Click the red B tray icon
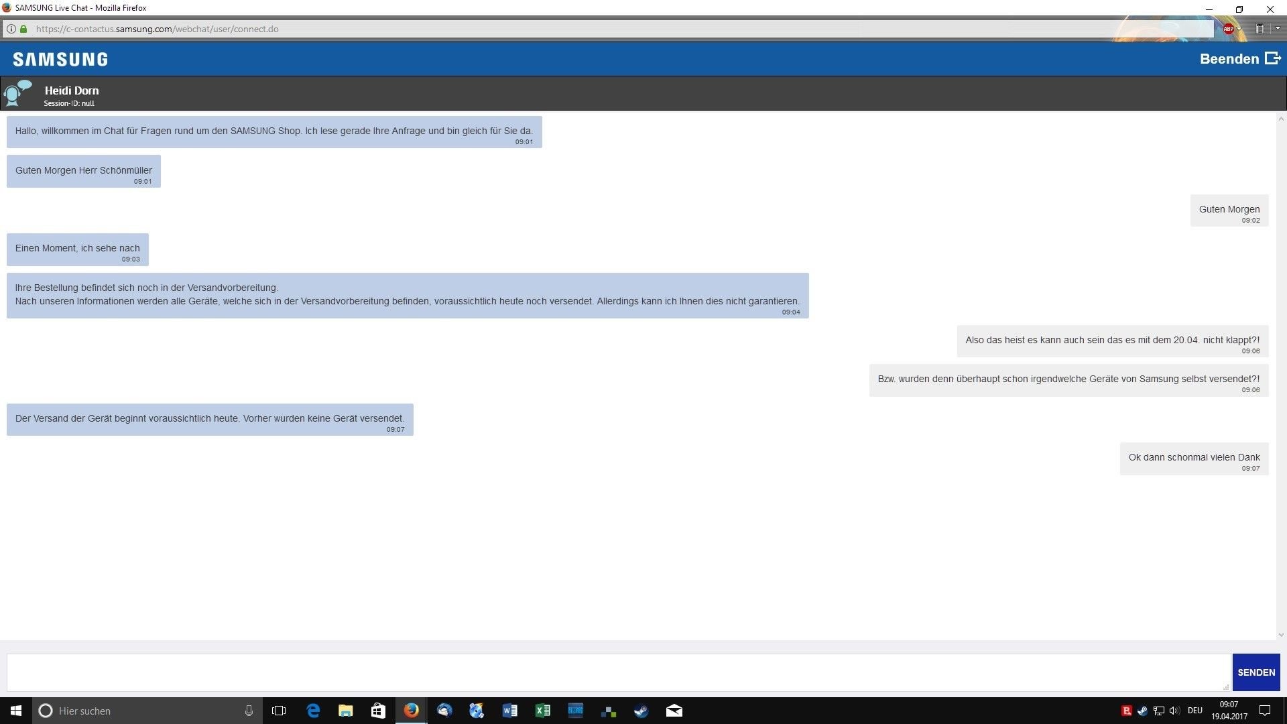The height and width of the screenshot is (724, 1287). coord(1127,711)
